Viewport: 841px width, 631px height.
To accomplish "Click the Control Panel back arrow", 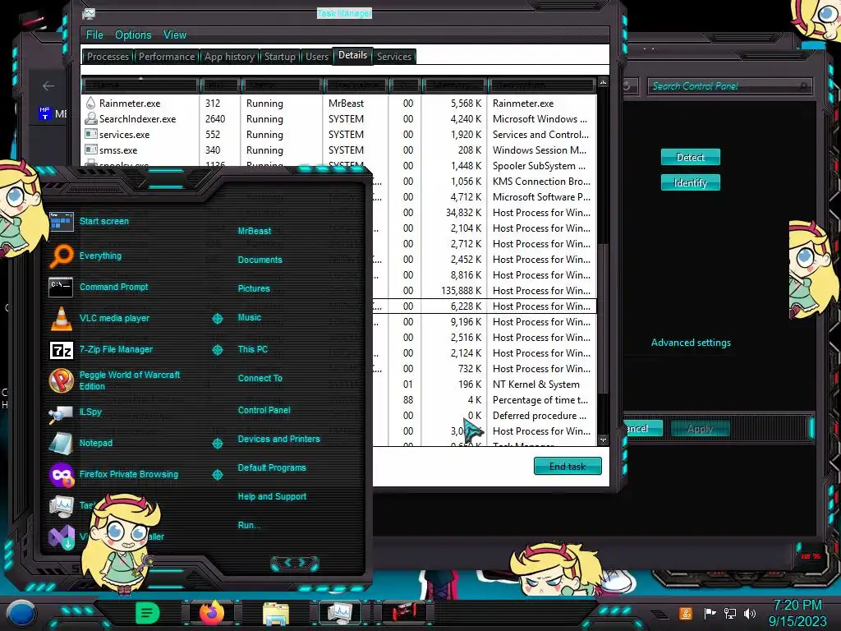I will point(48,85).
